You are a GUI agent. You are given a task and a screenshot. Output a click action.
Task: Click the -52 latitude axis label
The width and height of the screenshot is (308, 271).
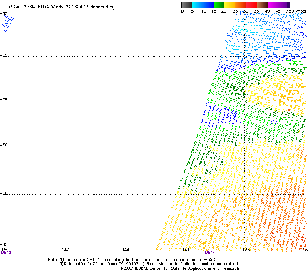point(4,55)
